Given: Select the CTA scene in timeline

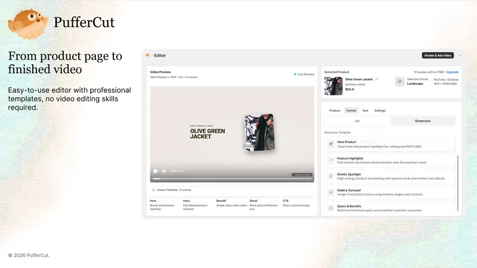Looking at the screenshot, I should (x=298, y=203).
